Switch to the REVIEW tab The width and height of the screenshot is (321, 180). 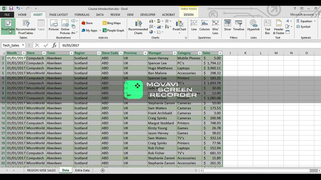(115, 15)
